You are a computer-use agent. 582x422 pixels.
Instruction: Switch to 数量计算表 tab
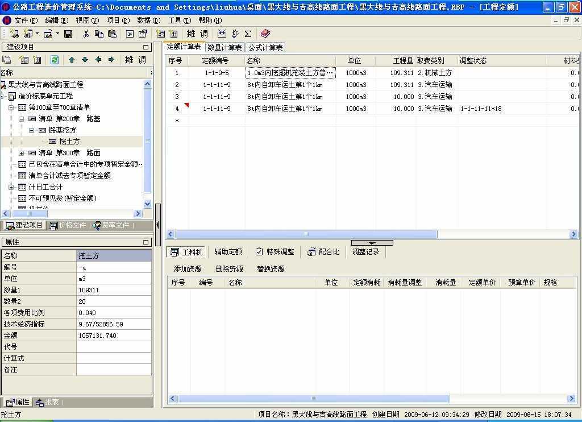[225, 48]
